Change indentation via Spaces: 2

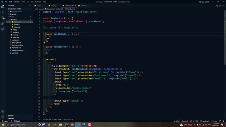click(x=185, y=121)
